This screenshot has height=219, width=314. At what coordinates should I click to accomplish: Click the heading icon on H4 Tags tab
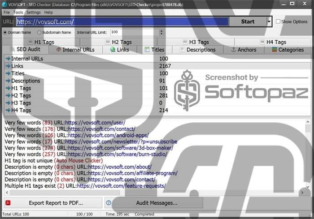(262, 42)
